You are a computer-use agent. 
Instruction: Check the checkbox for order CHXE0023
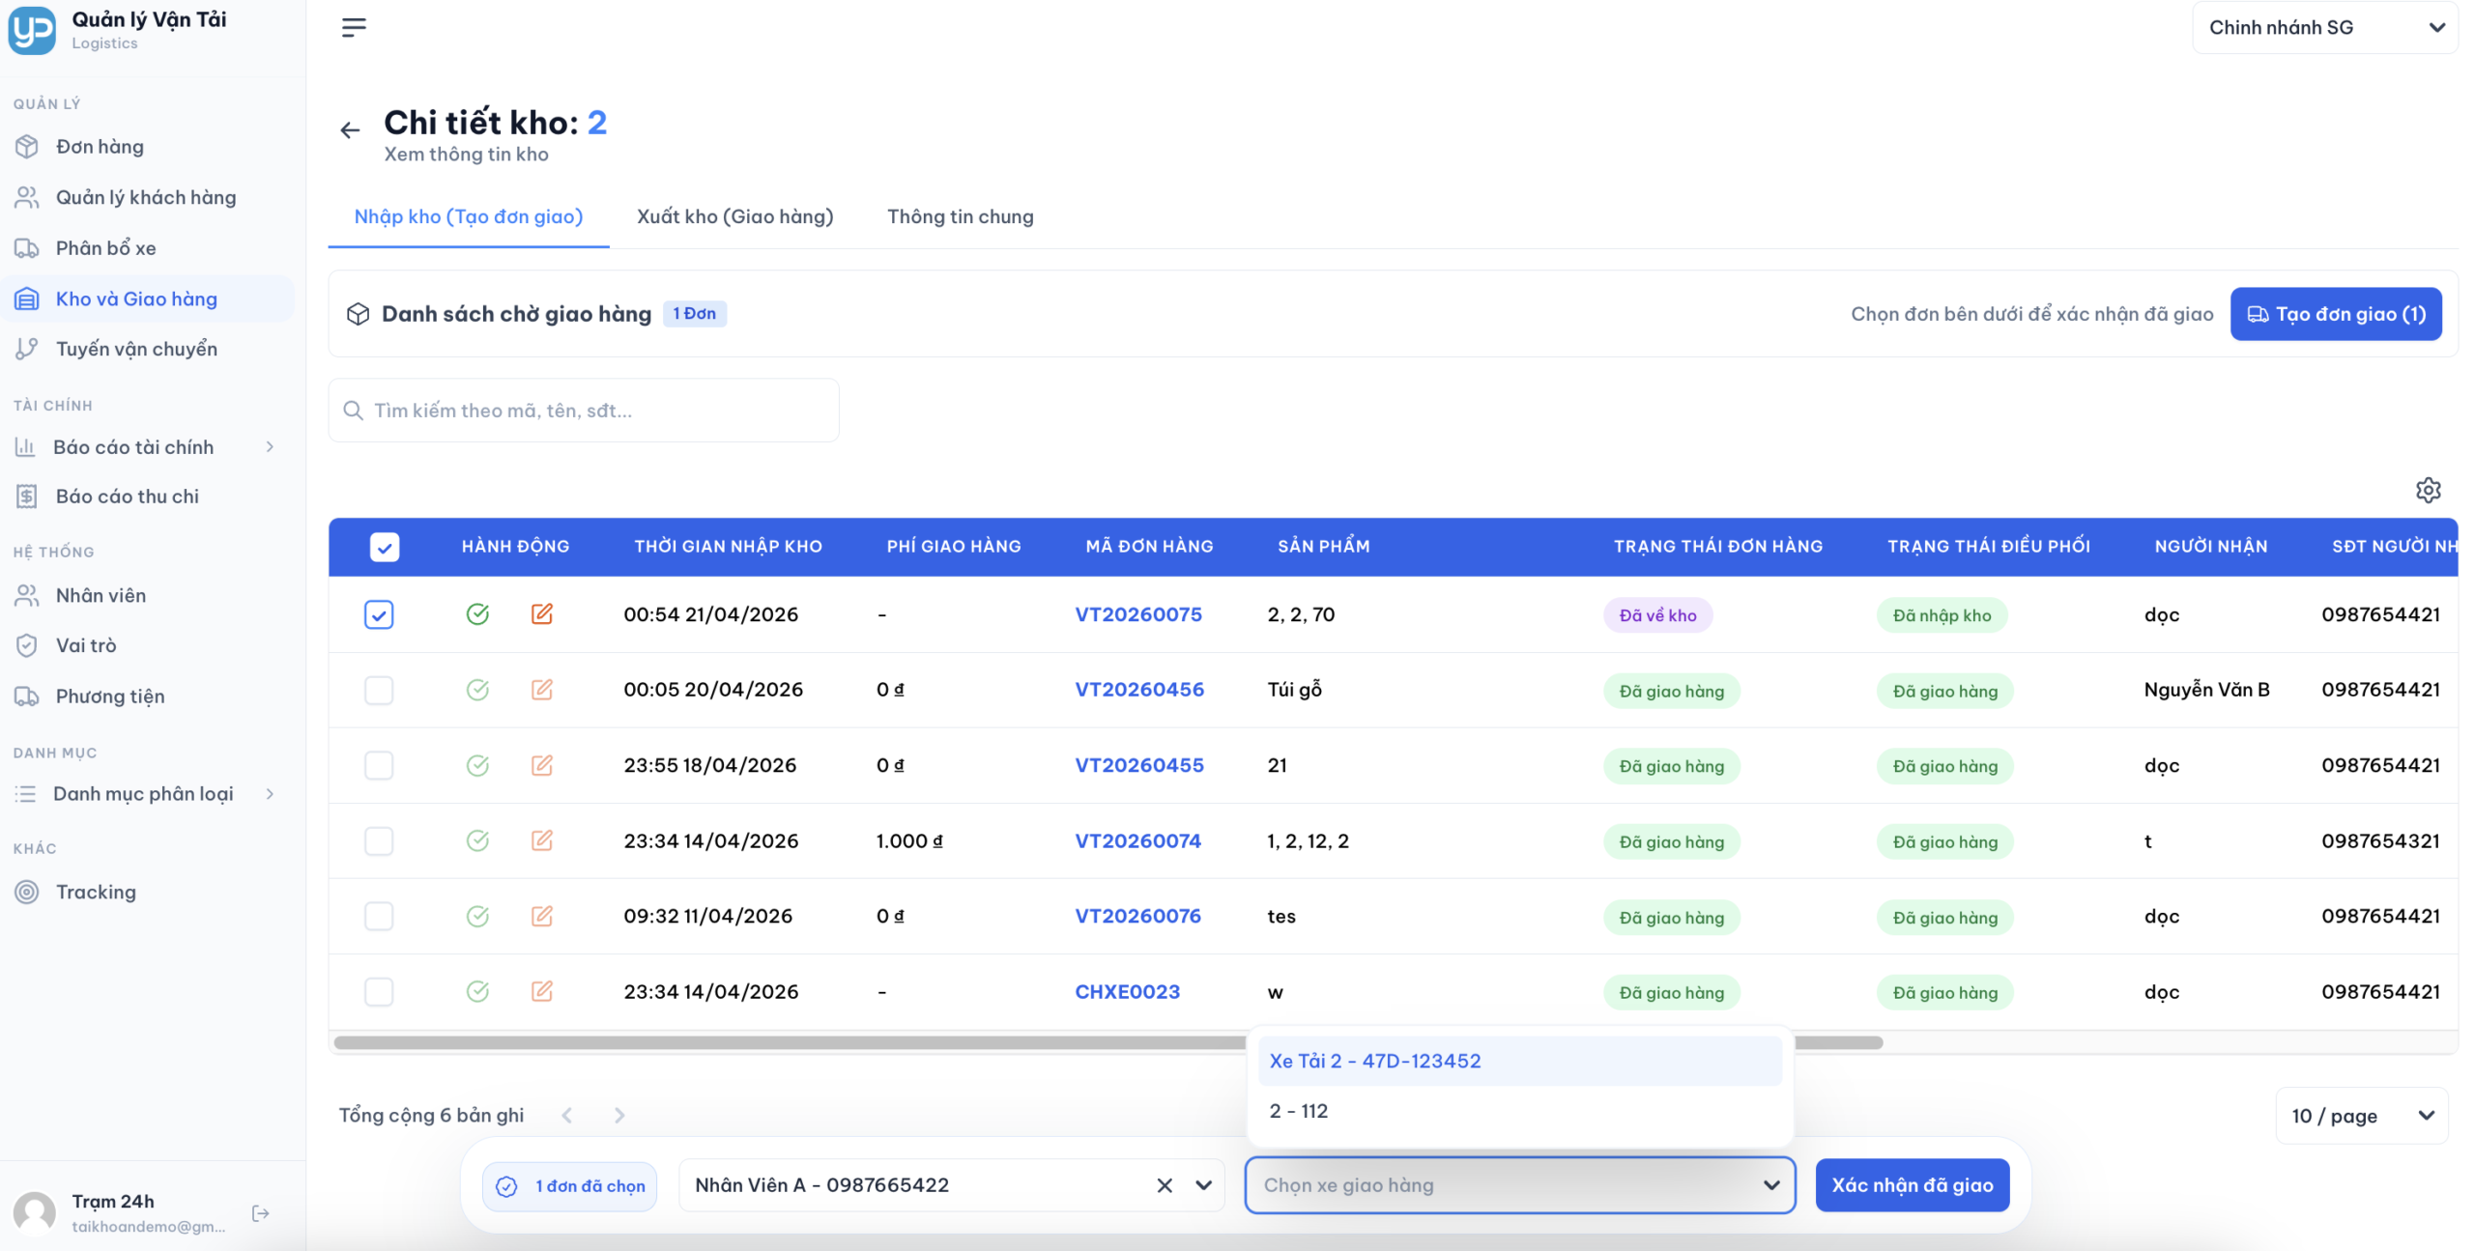379,991
